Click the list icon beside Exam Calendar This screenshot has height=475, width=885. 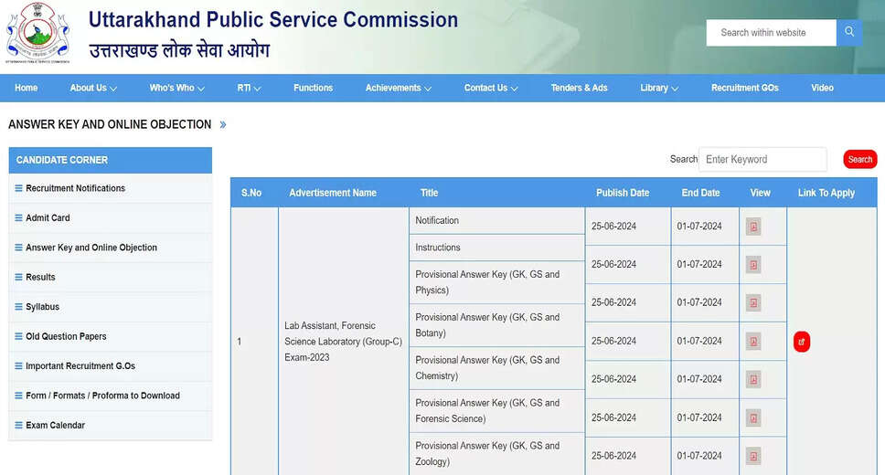[18, 426]
